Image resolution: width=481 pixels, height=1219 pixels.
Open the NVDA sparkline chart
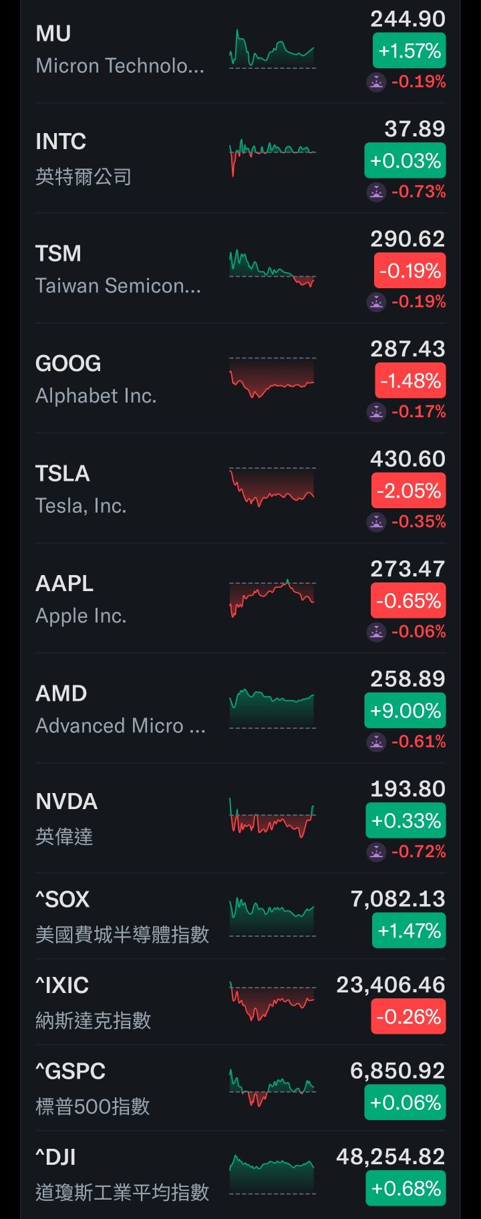272,818
